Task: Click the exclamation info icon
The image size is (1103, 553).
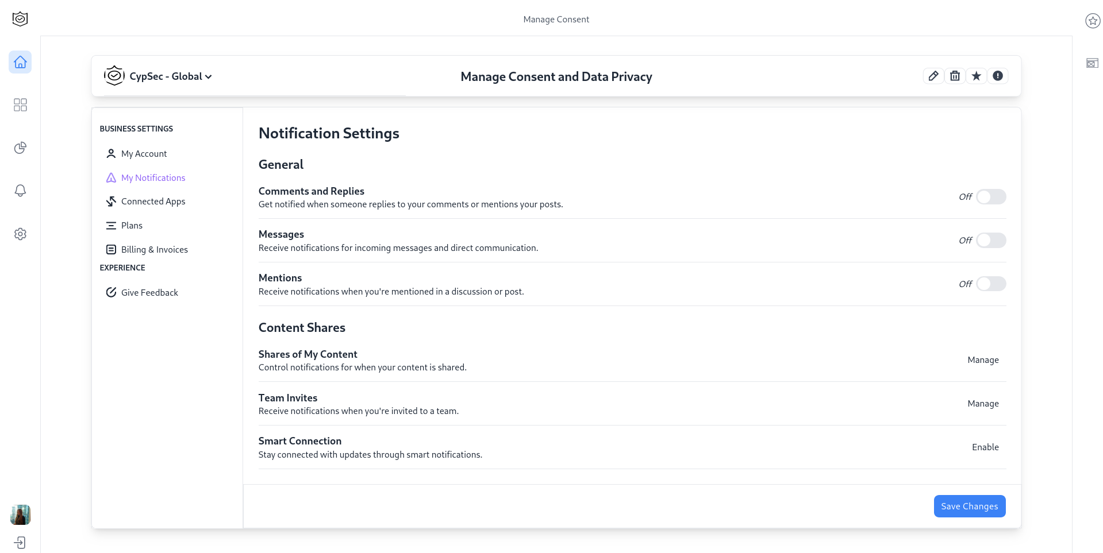Action: 998,76
